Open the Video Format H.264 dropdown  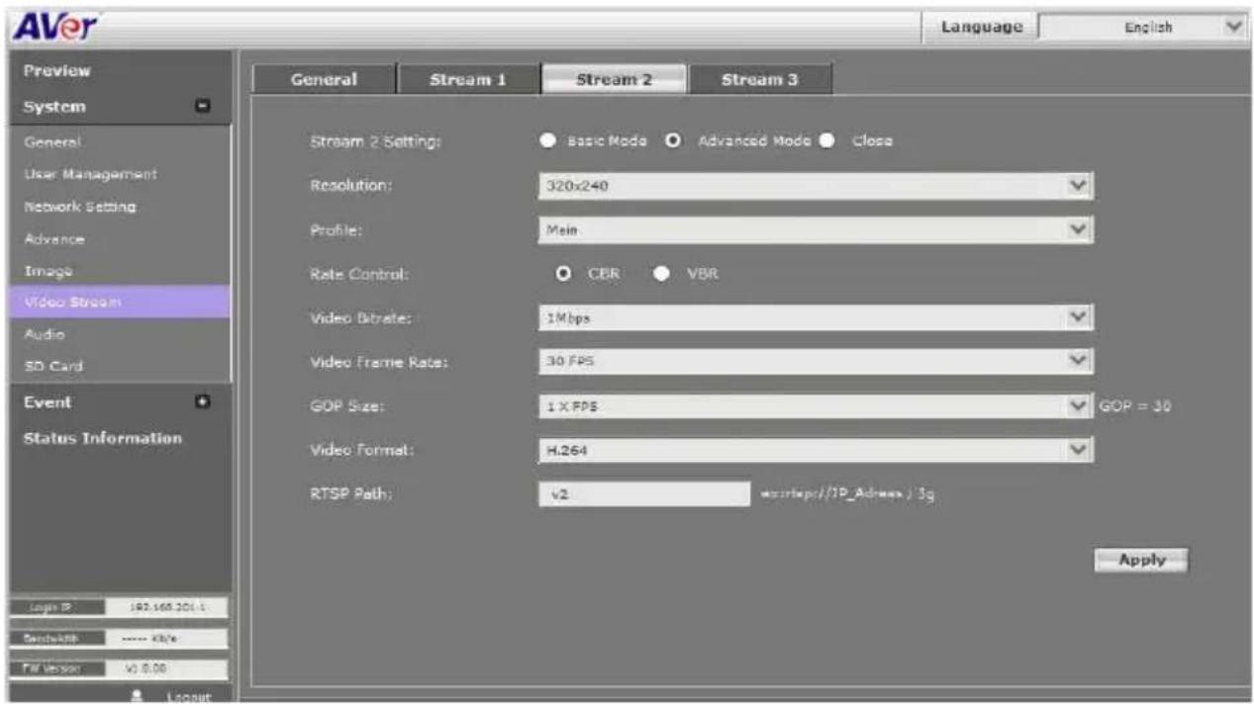tap(816, 450)
